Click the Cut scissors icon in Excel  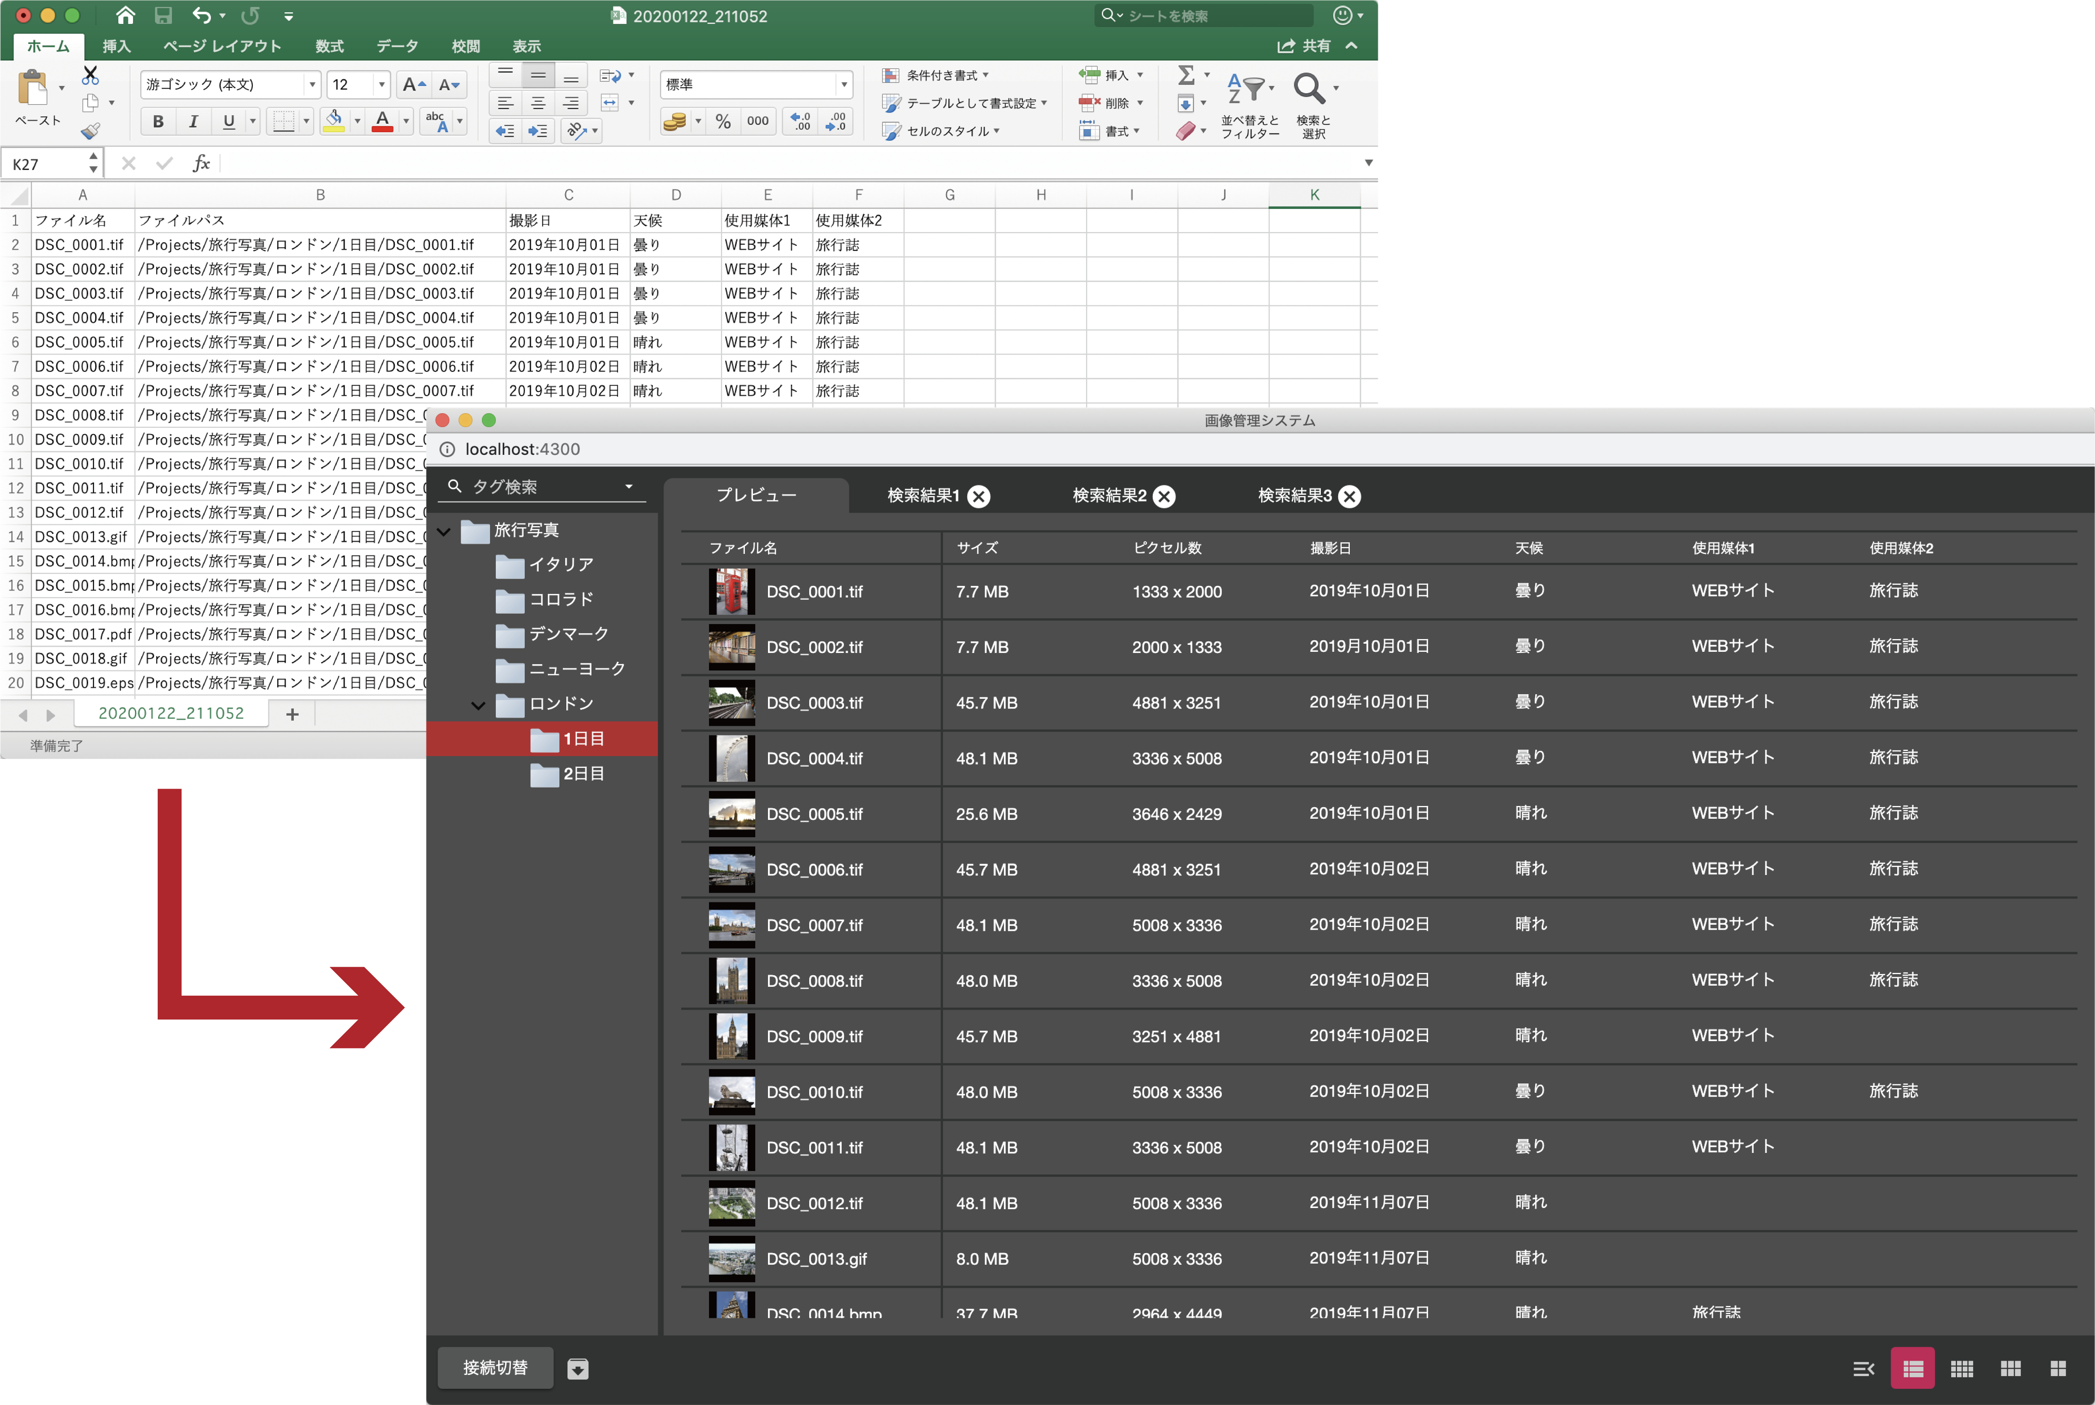click(91, 75)
